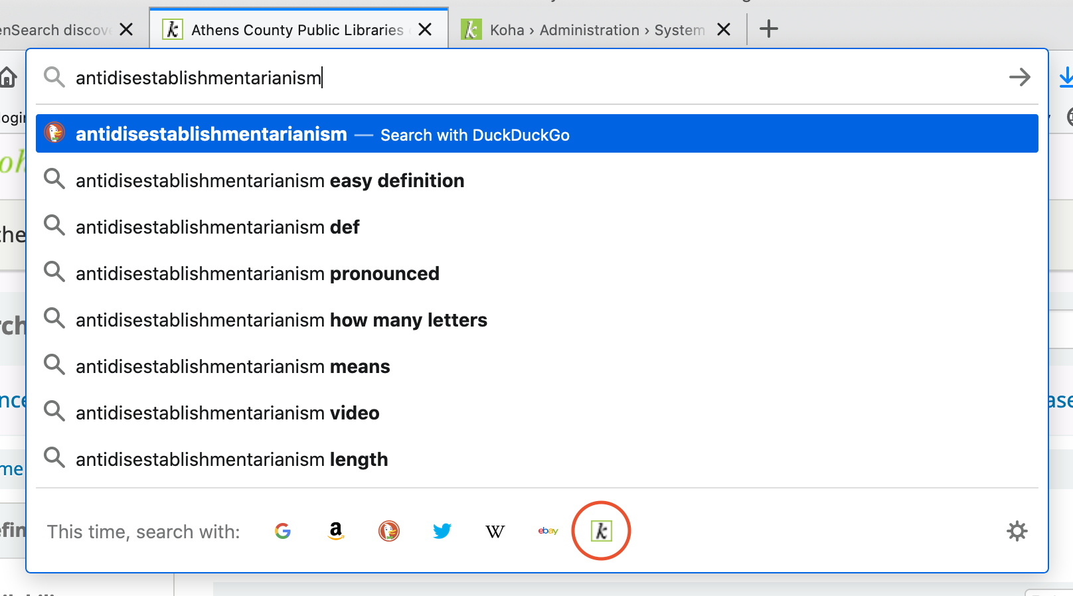The height and width of the screenshot is (596, 1073).
Task: Open the Home button in toolbar
Action: 8,78
